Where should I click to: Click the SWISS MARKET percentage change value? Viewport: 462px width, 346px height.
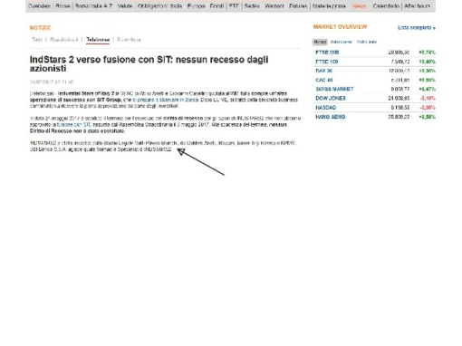tap(427, 89)
